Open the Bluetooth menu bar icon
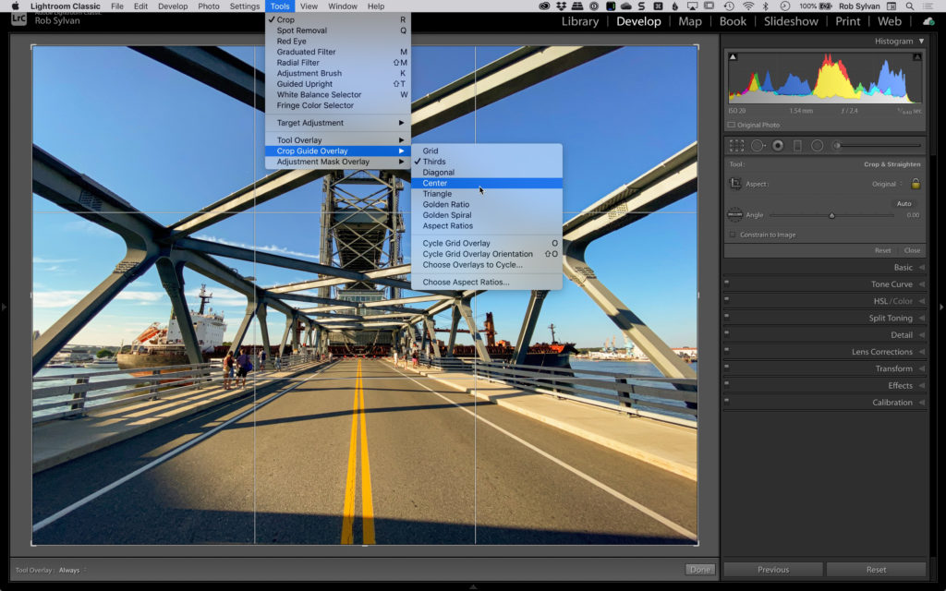This screenshot has height=591, width=946. click(766, 6)
